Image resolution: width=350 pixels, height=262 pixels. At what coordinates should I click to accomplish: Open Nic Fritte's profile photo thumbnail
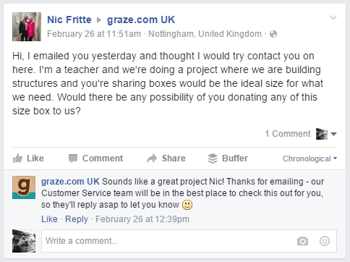[27, 27]
